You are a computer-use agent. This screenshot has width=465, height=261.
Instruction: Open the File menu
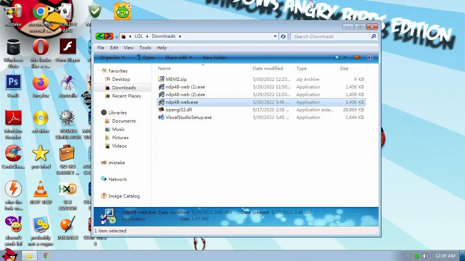[x=101, y=47]
